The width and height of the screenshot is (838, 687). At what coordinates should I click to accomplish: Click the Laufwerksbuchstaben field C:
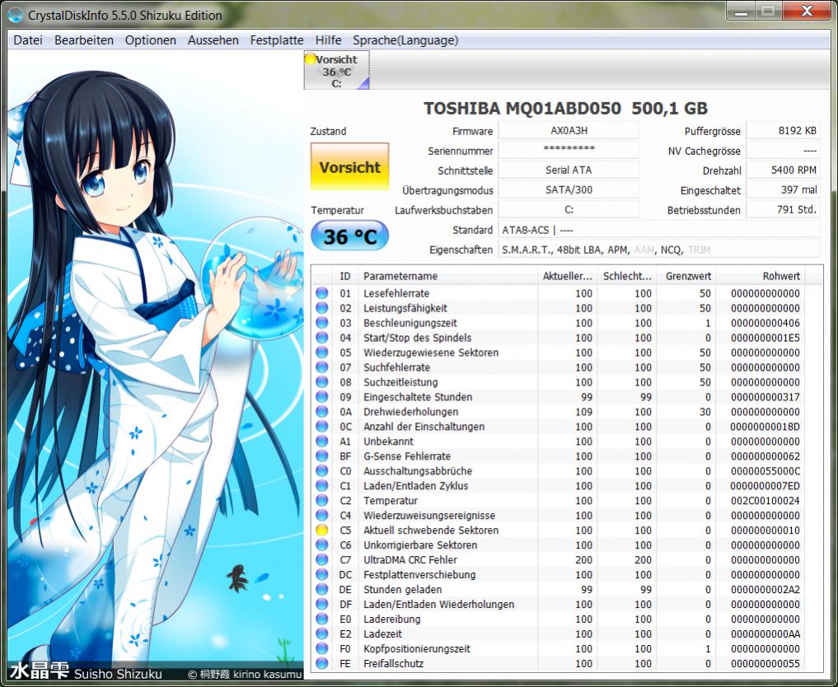(569, 209)
